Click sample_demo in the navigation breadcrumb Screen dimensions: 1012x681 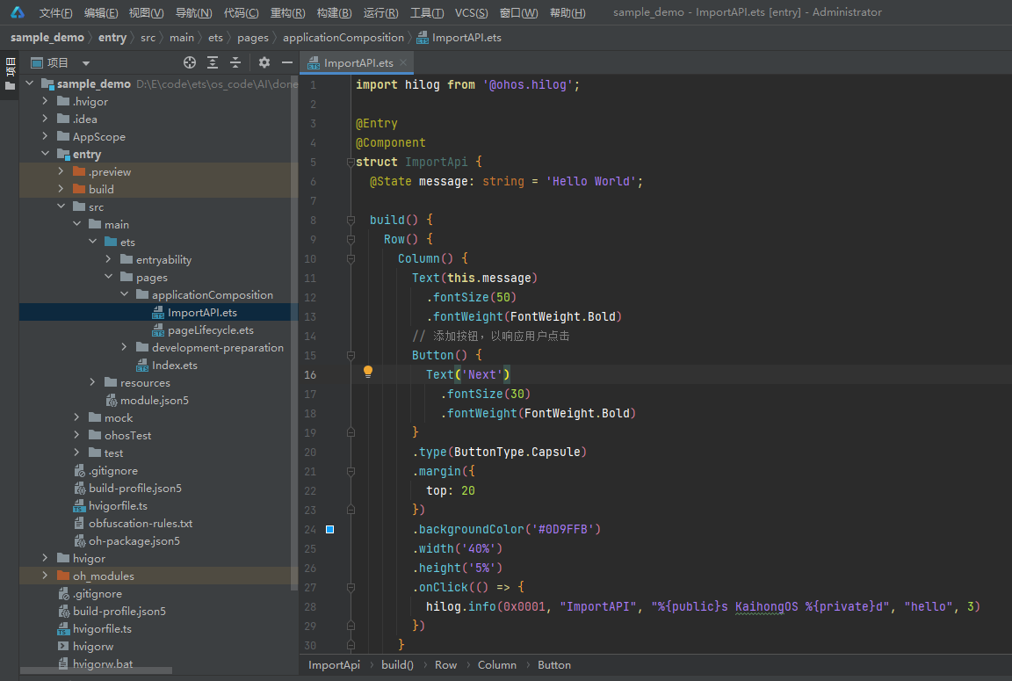tap(47, 38)
